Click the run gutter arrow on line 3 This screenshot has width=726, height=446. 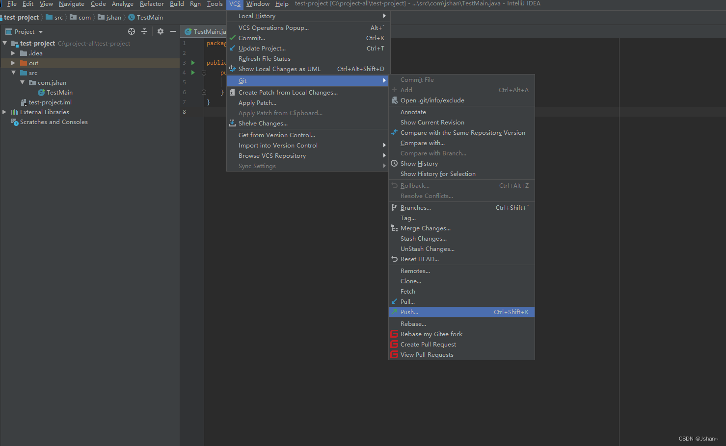tap(193, 63)
